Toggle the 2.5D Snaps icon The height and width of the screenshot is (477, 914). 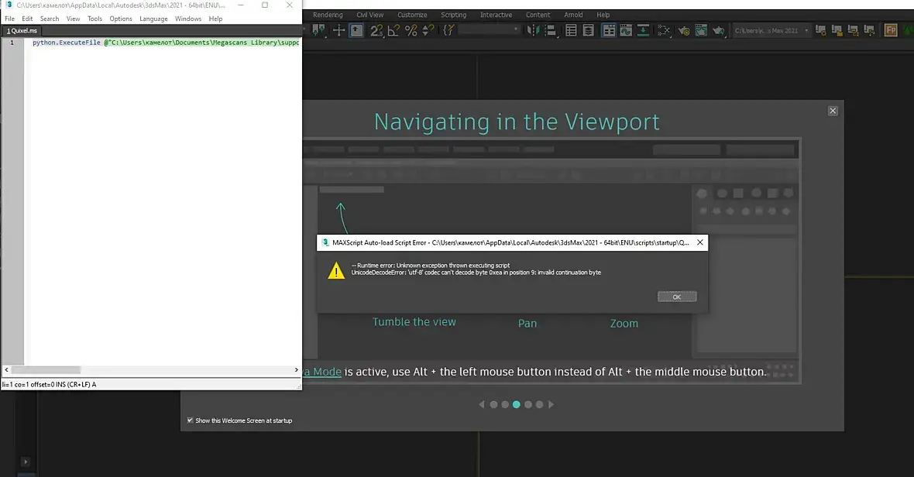coord(376,30)
